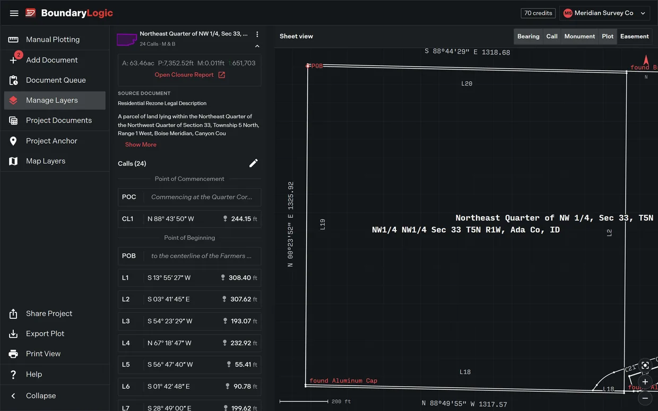
Task: Click the Print View printer icon
Action: click(x=13, y=354)
